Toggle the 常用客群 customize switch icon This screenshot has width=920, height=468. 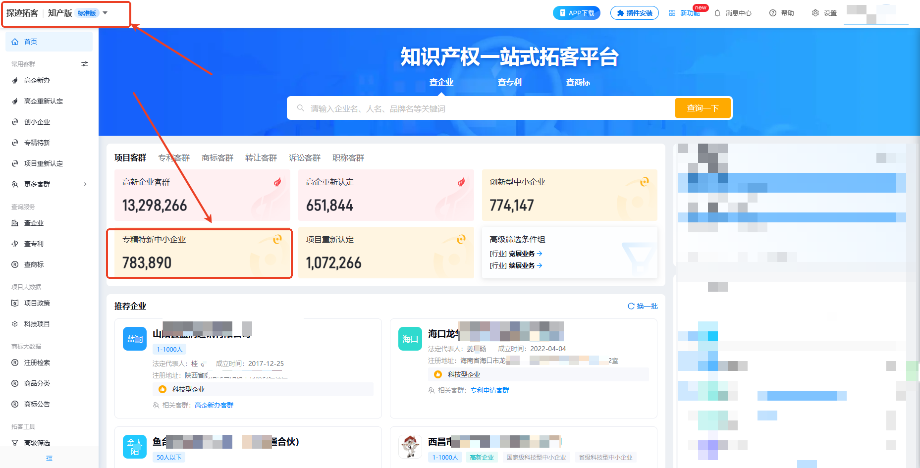tap(85, 64)
